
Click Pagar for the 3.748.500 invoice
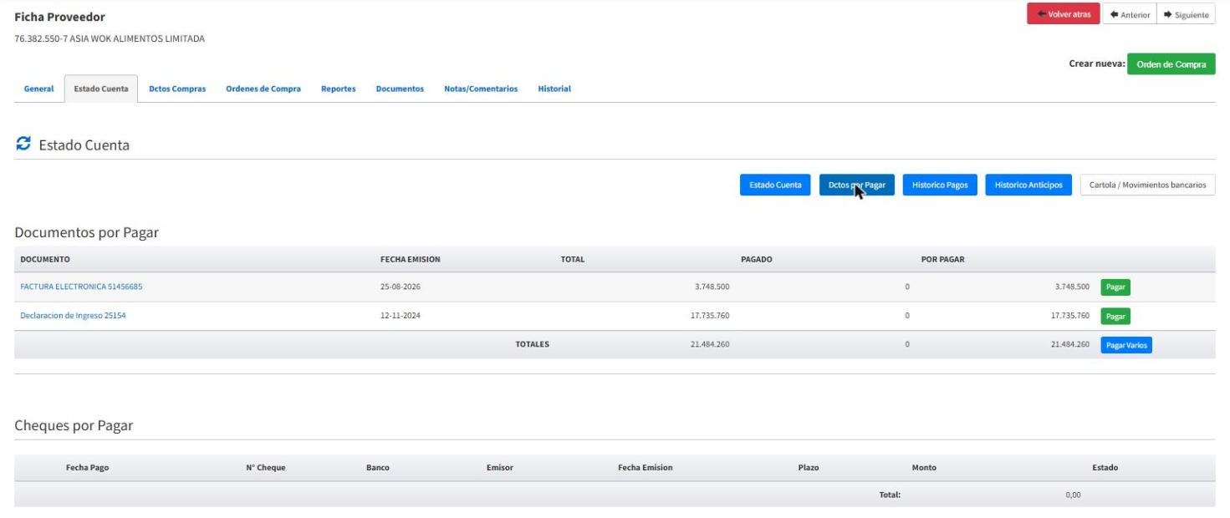pyautogui.click(x=1115, y=287)
